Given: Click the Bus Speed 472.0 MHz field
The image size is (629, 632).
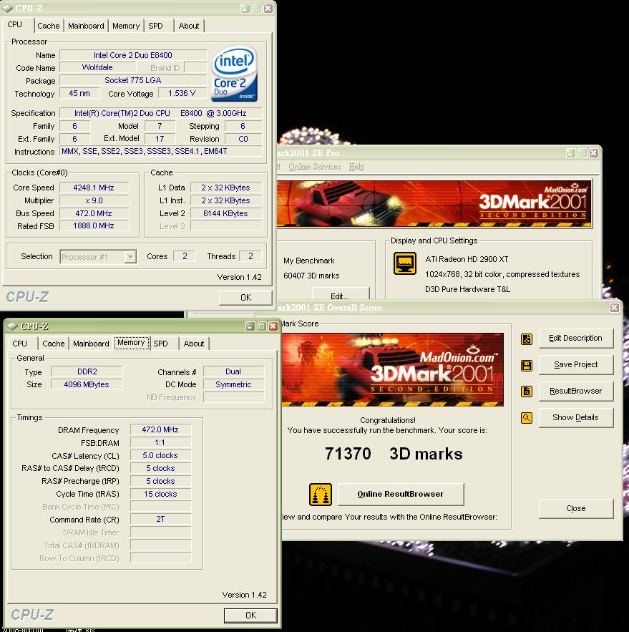Looking at the screenshot, I should coord(94,213).
